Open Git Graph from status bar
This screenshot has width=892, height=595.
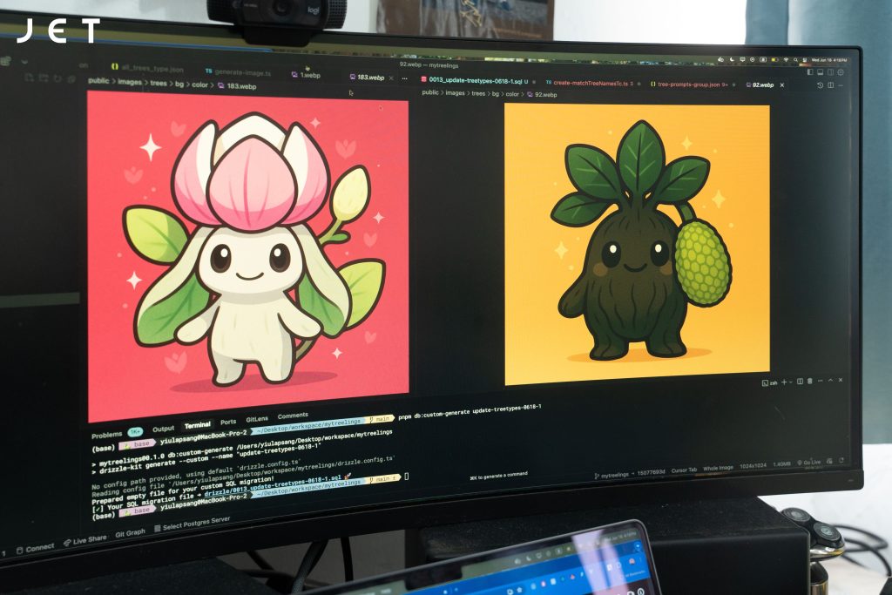pyautogui.click(x=130, y=533)
